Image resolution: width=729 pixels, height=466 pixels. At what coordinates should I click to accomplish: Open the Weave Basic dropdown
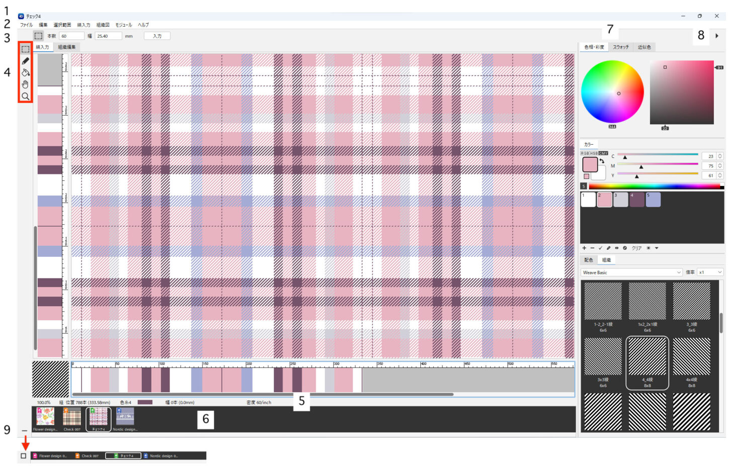coord(631,272)
